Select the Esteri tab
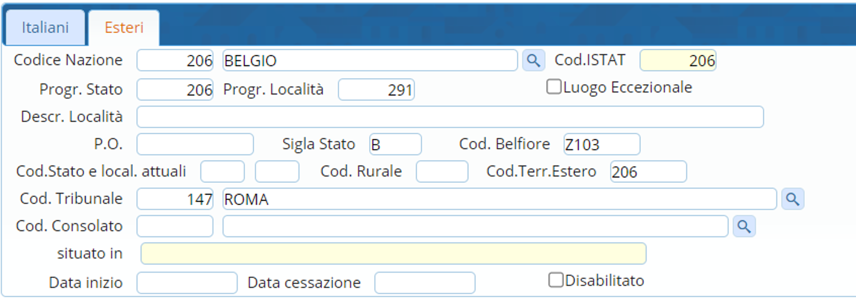This screenshot has height=303, width=856. [124, 27]
